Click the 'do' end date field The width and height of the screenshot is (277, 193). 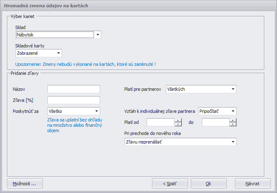click(x=216, y=122)
